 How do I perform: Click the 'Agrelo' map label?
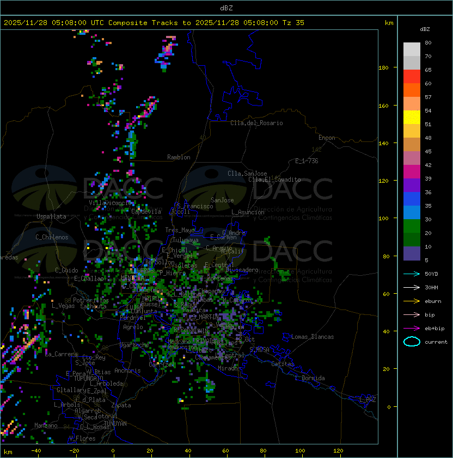click(133, 327)
